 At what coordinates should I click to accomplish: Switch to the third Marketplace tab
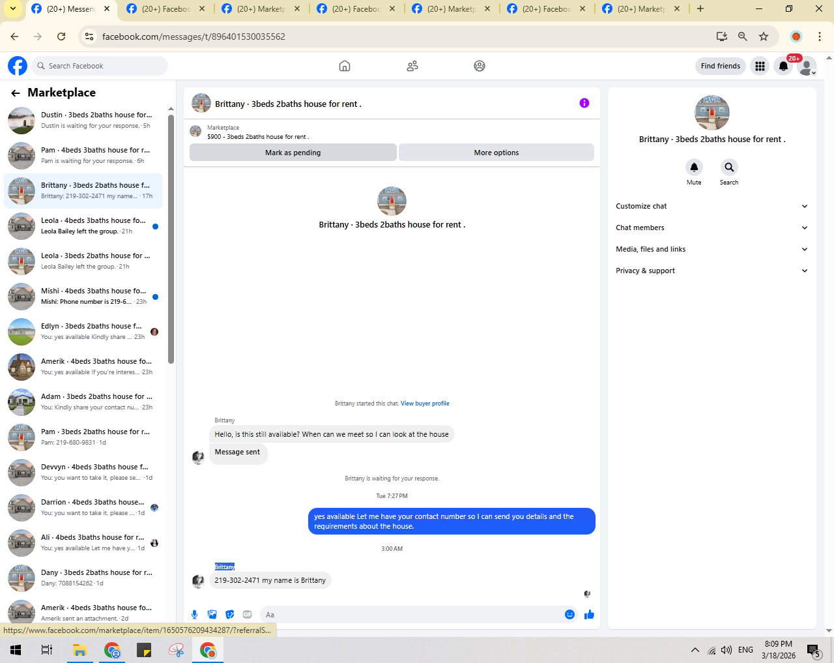click(x=261, y=9)
